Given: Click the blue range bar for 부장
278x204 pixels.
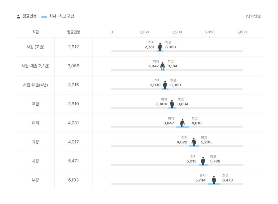Looking at the screenshot, I should coord(214,184).
